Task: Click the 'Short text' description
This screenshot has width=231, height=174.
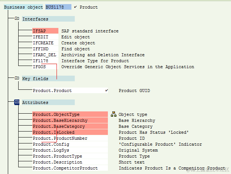Action: (132, 162)
